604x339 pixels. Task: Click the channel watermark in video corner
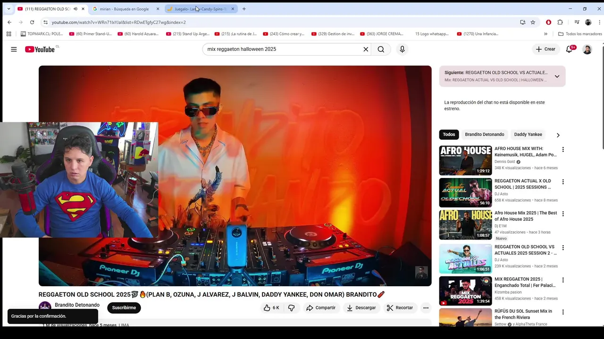coord(421,273)
